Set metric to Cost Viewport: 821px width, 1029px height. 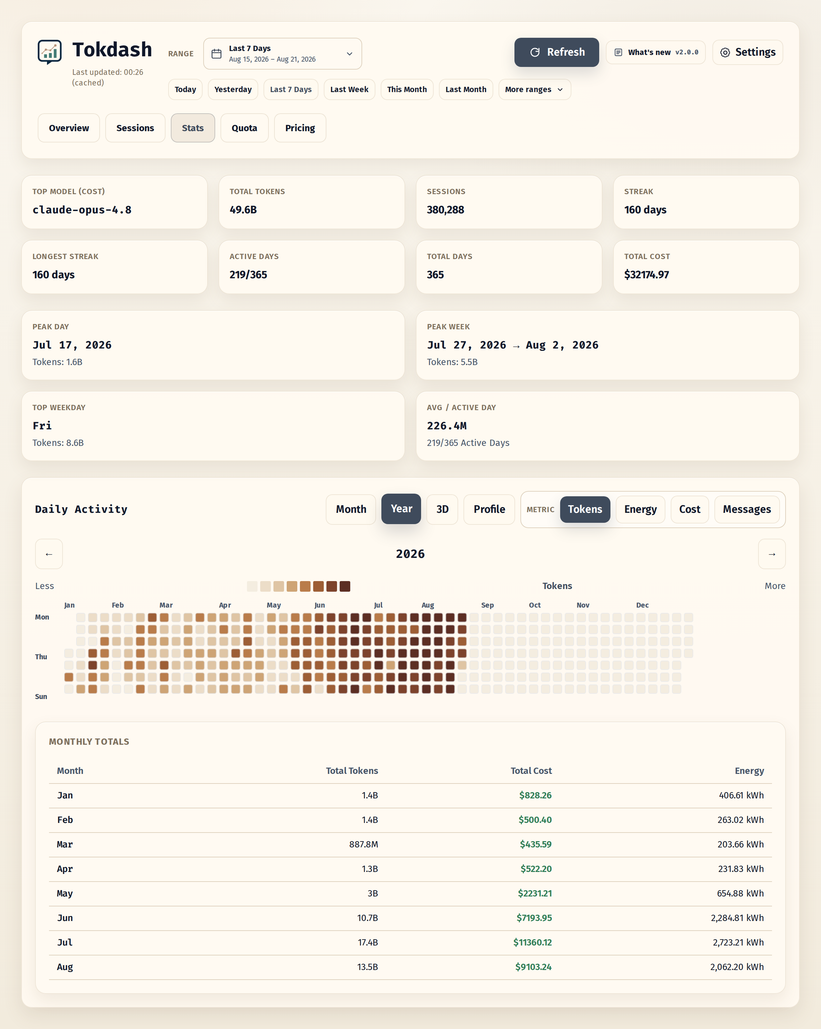coord(689,509)
